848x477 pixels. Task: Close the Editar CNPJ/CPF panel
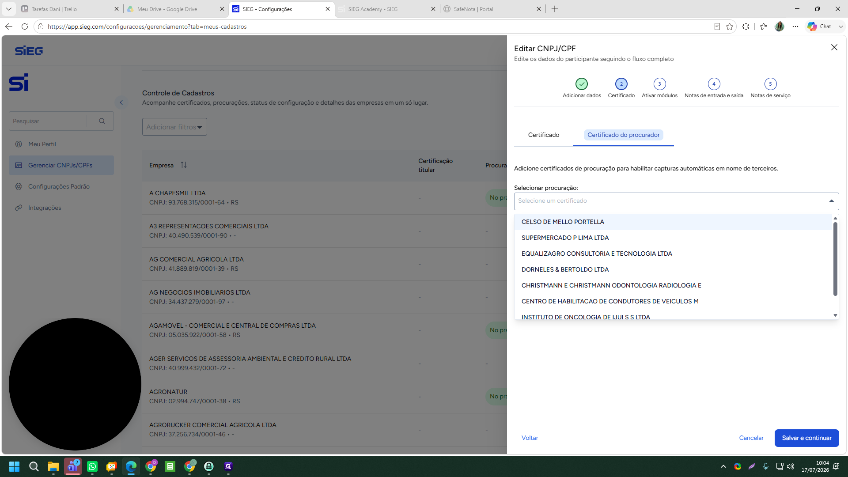(834, 47)
